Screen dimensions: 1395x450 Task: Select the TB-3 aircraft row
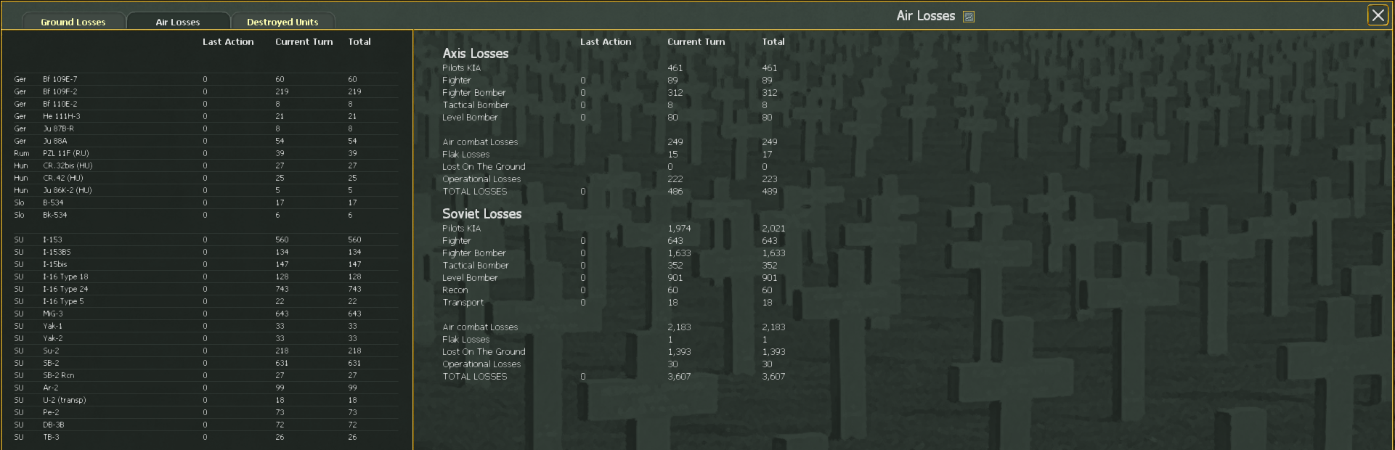(x=206, y=437)
